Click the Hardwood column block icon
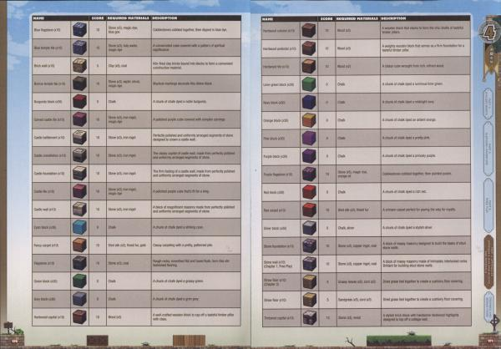 (x=309, y=30)
